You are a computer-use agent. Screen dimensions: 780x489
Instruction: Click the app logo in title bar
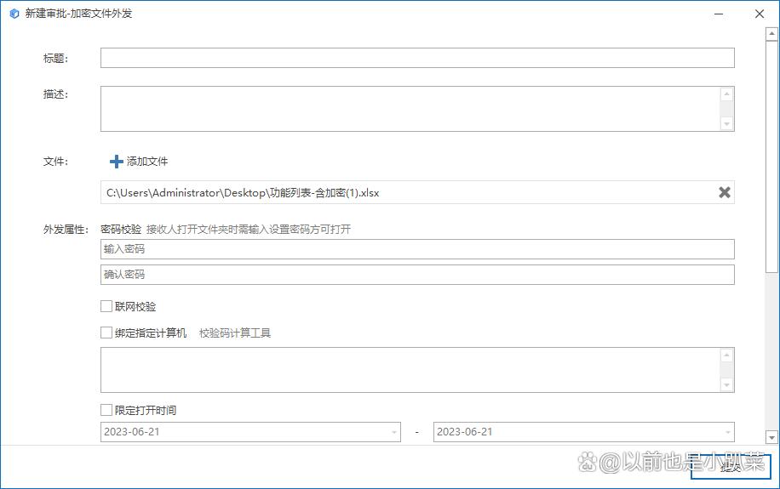(14, 14)
